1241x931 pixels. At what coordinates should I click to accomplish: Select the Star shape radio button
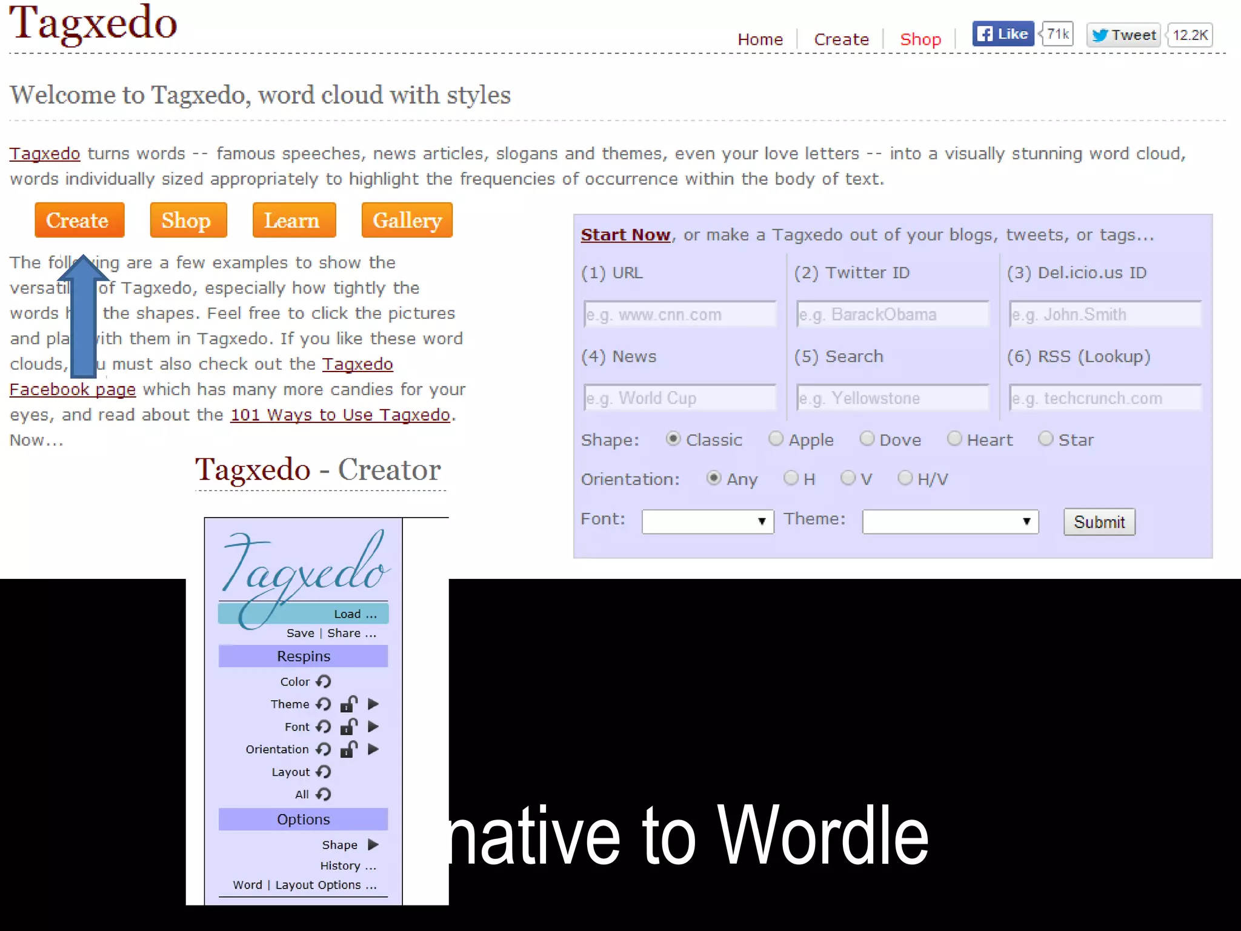[x=1045, y=438]
